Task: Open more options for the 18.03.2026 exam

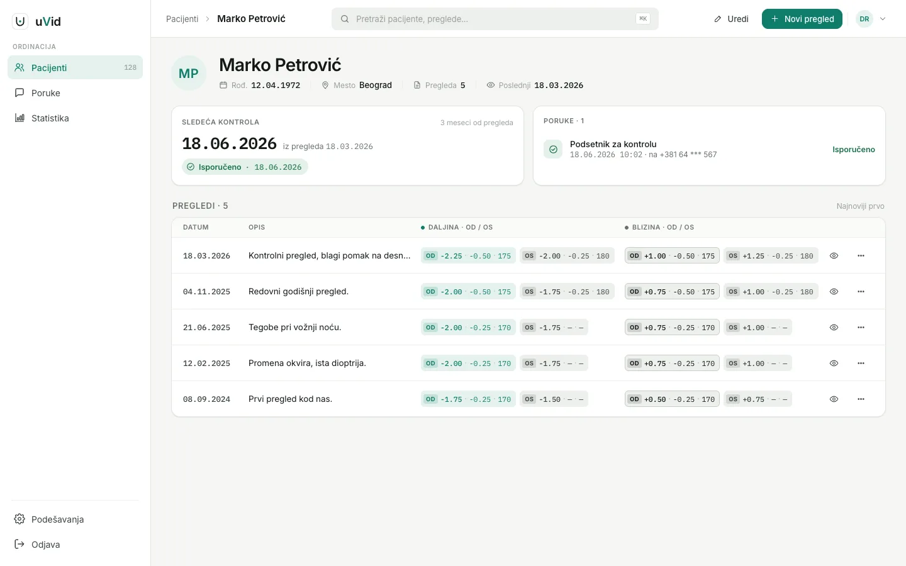Action: (x=861, y=256)
